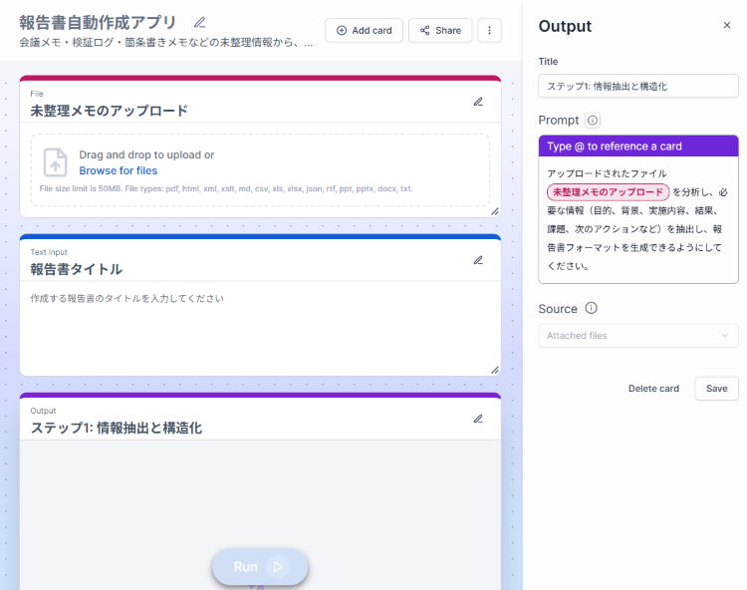Viewport: 747px width, 590px height.
Task: Share the app via Share button
Action: pos(440,31)
